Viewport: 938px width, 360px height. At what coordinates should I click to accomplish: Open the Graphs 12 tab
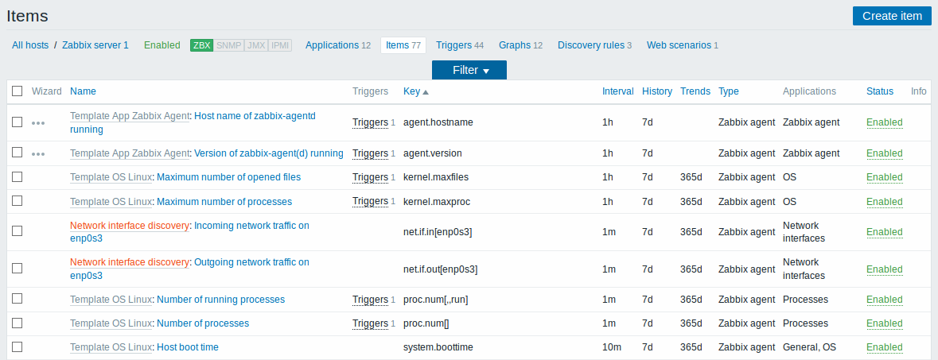[520, 45]
